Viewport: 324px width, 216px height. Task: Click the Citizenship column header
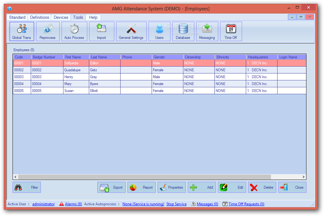(x=199, y=57)
